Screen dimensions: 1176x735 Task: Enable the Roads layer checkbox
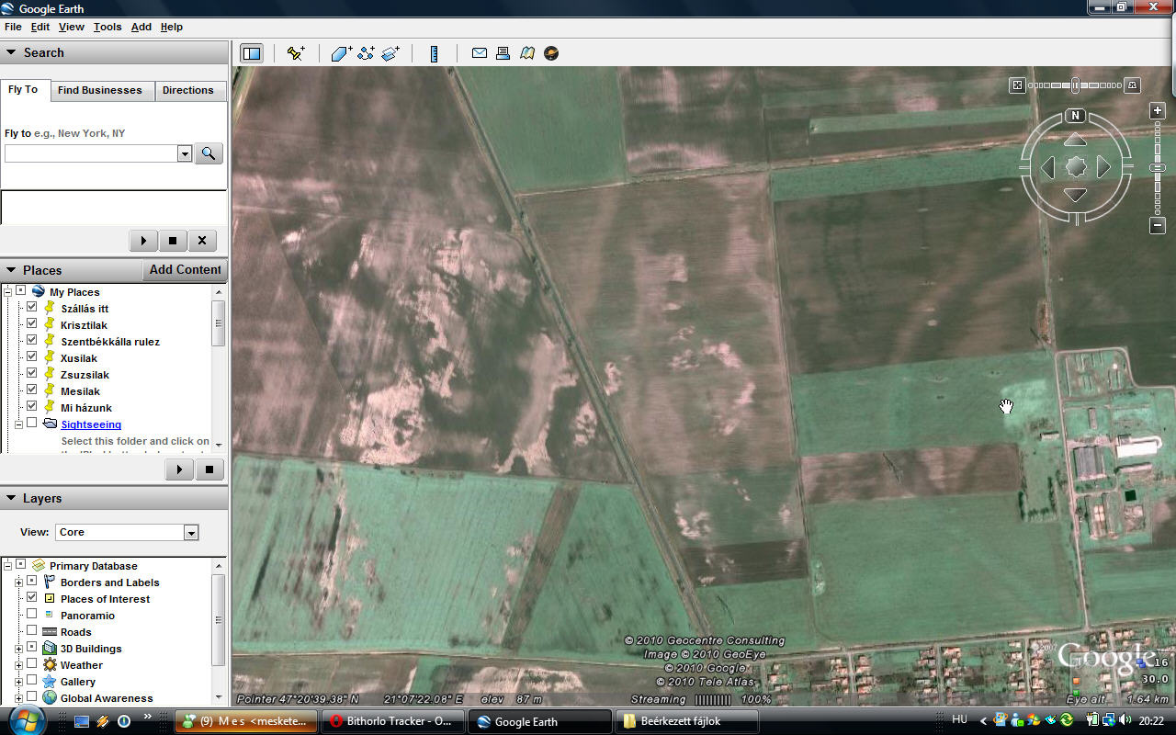32,631
